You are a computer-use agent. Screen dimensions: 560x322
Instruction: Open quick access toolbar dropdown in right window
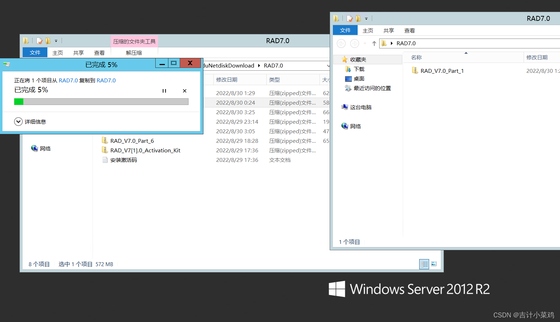[366, 18]
